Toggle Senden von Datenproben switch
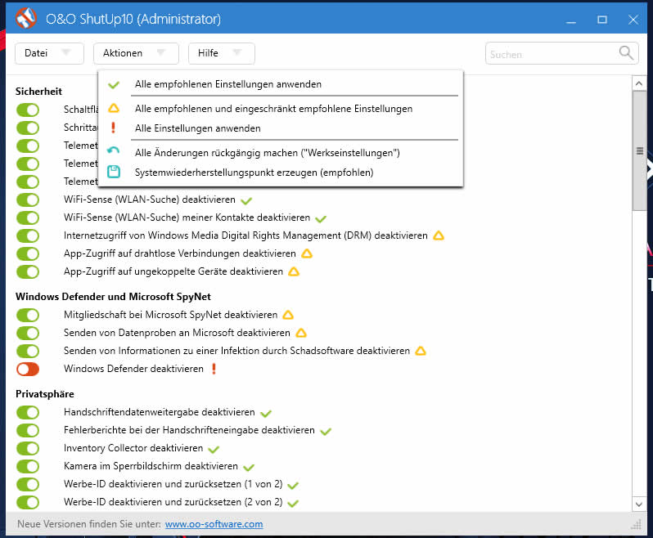 [28, 333]
